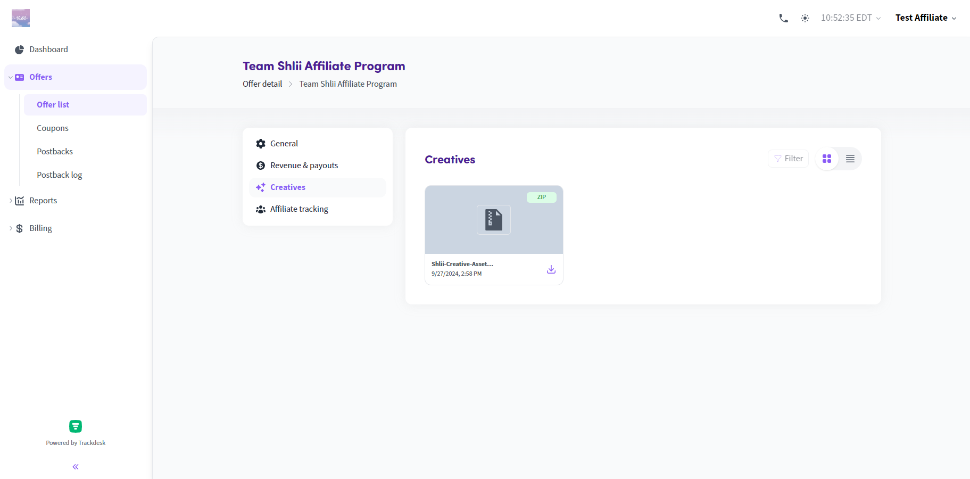
Task: Switch to the General tab
Action: click(318, 144)
